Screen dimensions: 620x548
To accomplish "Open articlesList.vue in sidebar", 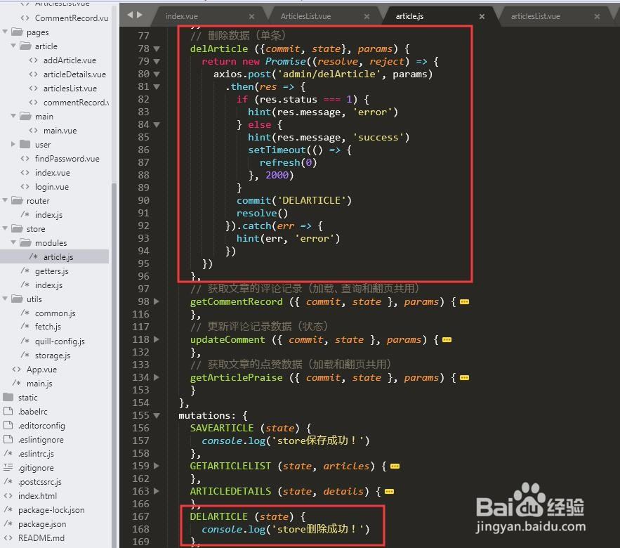I will 70,89.
